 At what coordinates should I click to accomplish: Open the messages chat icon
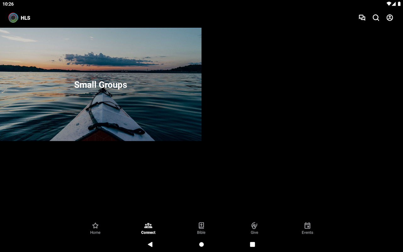(x=362, y=18)
